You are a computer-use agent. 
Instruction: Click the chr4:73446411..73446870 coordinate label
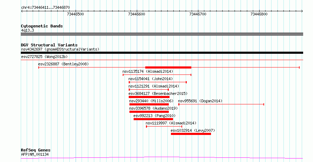pos(45,8)
